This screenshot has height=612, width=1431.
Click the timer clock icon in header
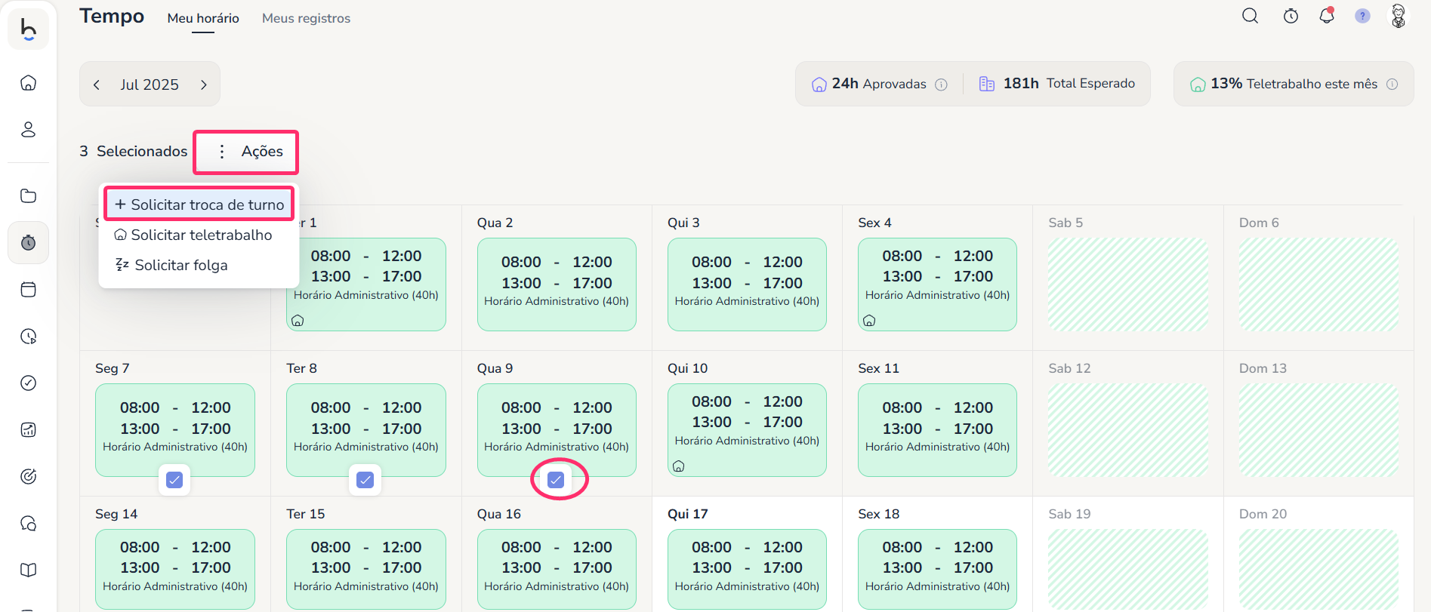[x=1291, y=16]
